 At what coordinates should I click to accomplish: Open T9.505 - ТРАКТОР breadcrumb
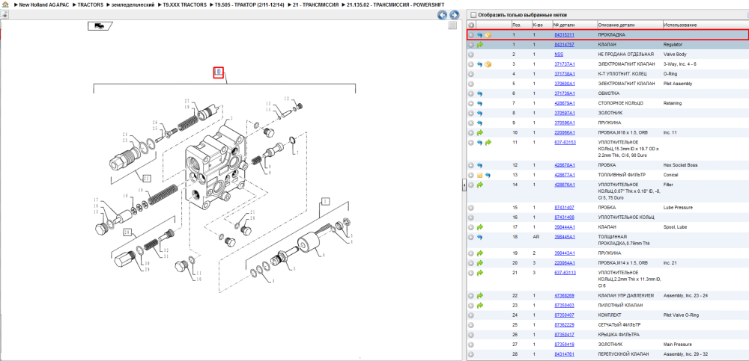(249, 4)
